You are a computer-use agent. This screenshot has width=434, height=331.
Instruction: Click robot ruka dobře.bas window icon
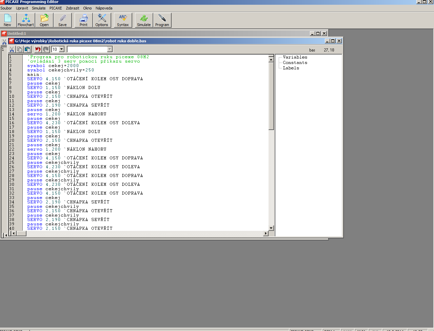12,41
